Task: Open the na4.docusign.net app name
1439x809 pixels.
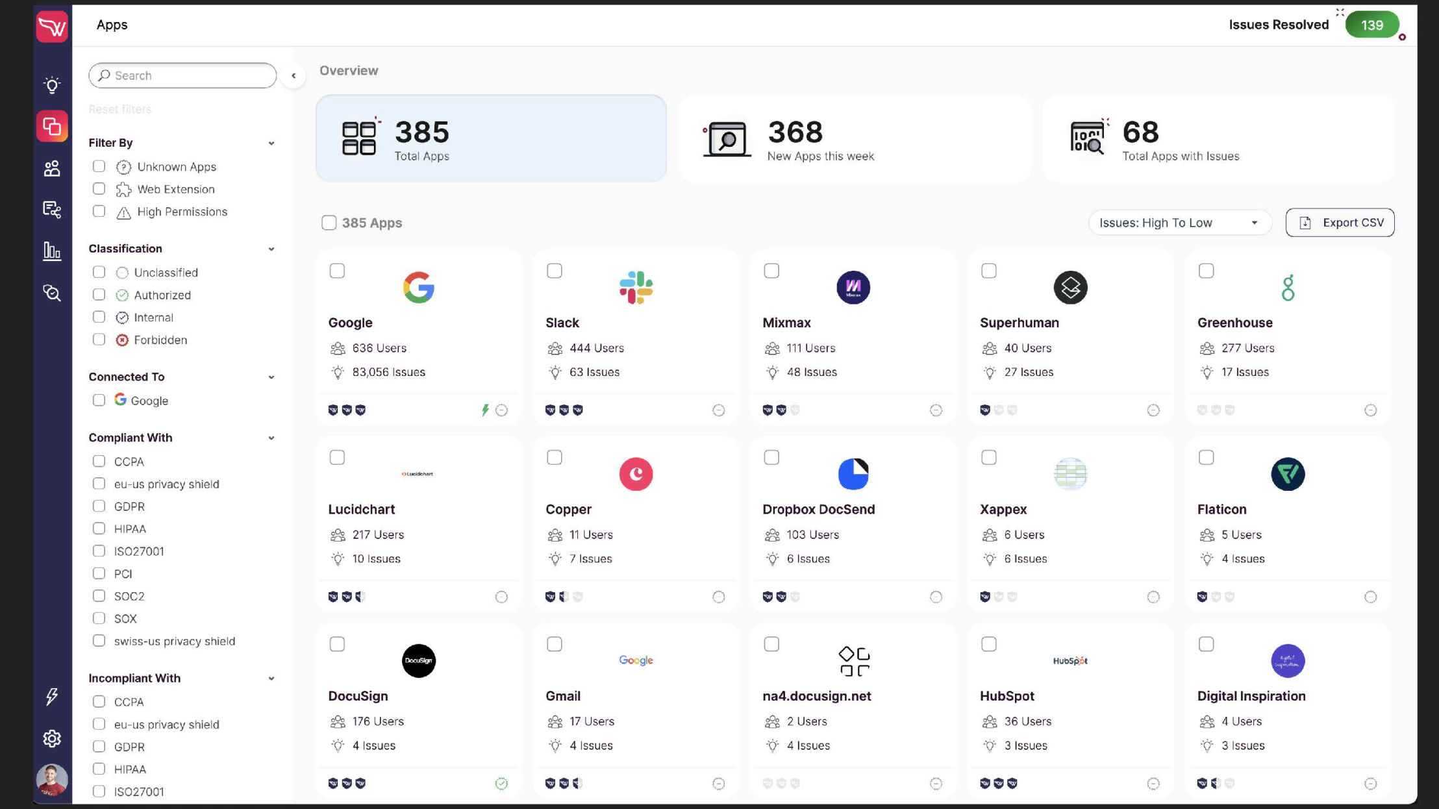Action: 817,696
